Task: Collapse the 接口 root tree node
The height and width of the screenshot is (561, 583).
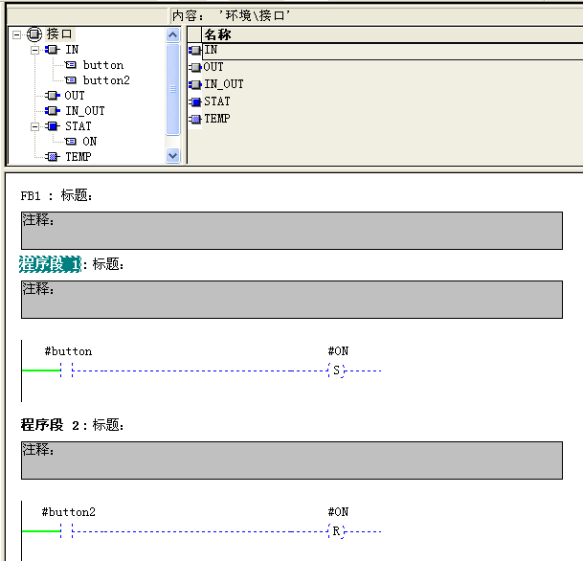Action: point(18,34)
